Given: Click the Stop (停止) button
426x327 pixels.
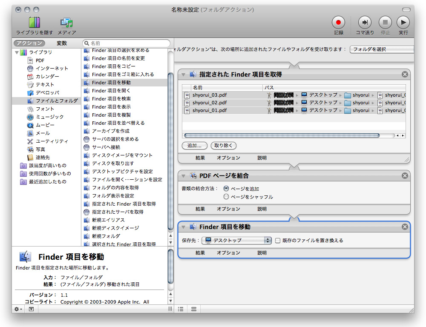Looking at the screenshot, I should [x=385, y=23].
